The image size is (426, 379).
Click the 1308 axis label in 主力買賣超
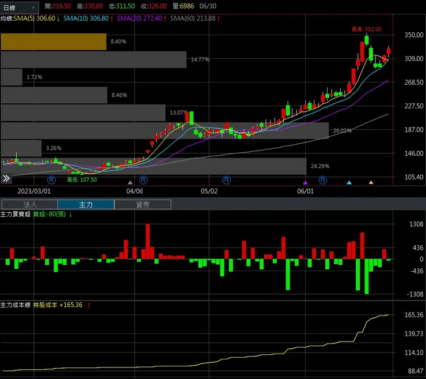tap(416, 224)
